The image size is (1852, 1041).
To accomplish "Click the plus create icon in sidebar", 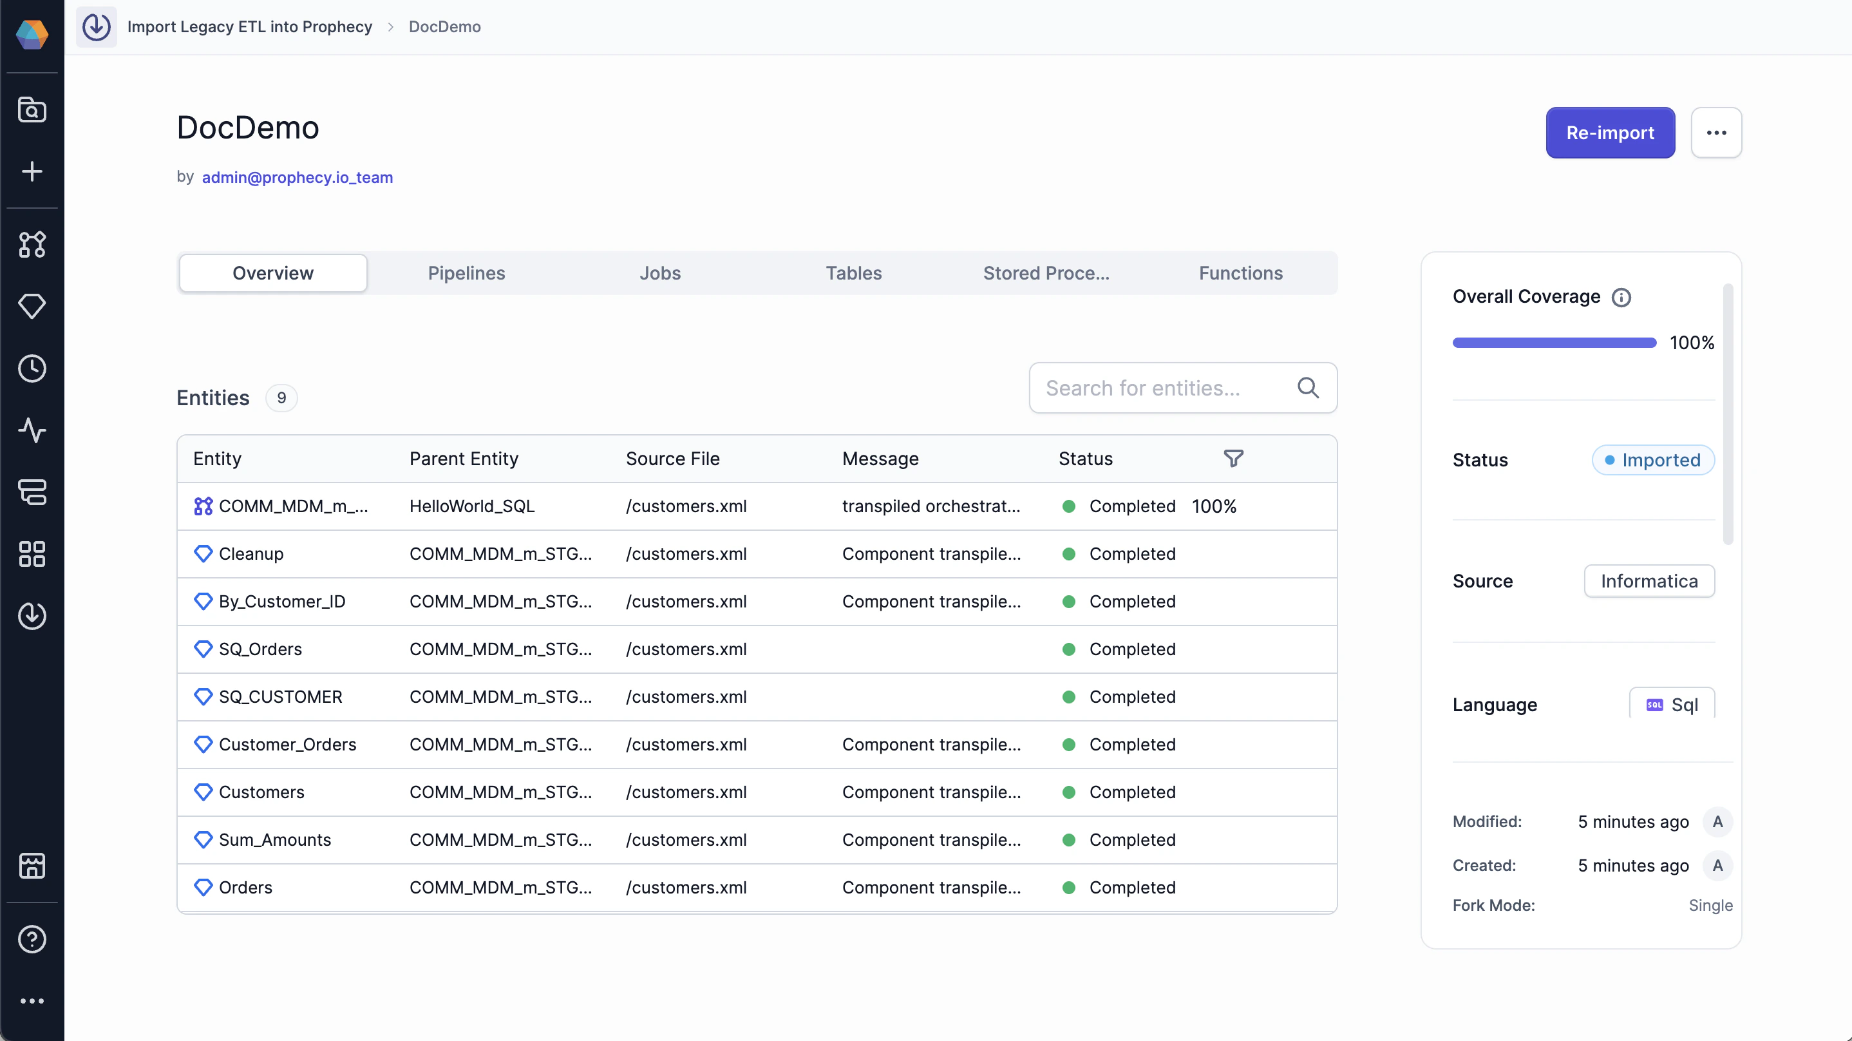I will click(32, 171).
